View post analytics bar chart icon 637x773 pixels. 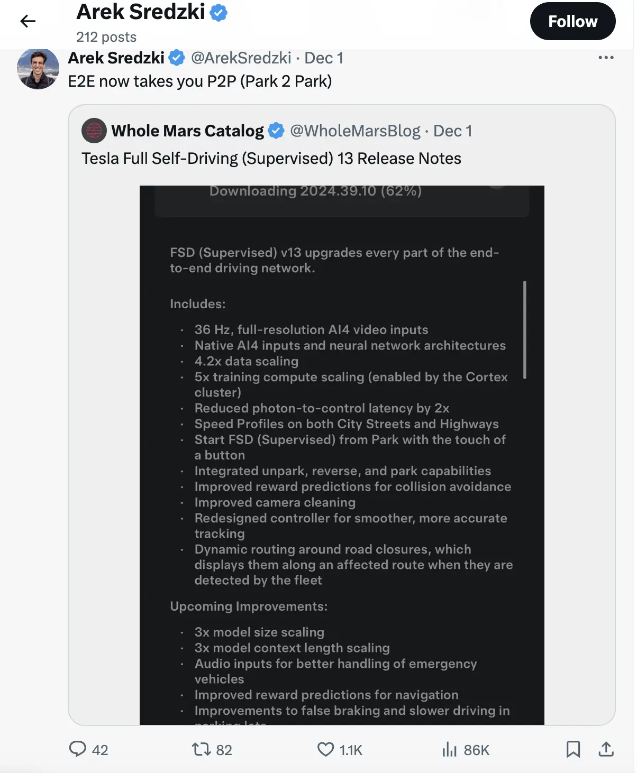(449, 749)
